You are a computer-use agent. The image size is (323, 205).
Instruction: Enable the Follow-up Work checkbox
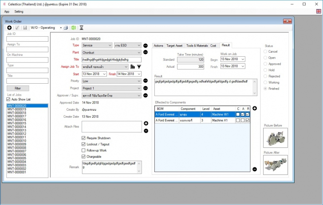tap(84, 151)
